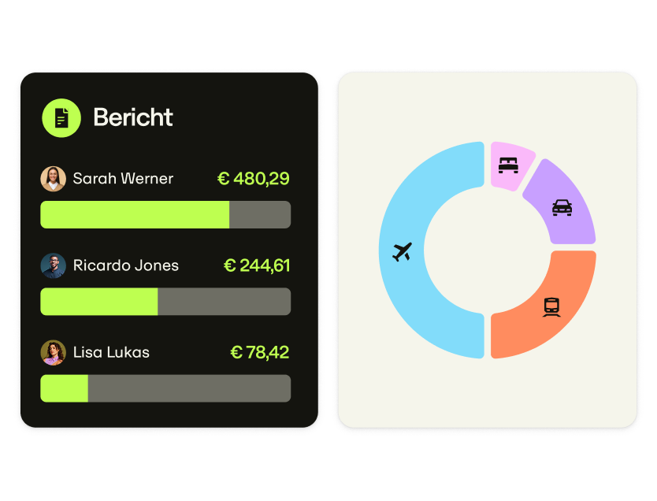Click the bed icon in the pink segment
The image size is (657, 501).
(x=508, y=165)
